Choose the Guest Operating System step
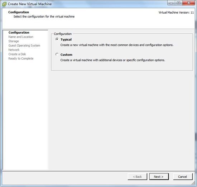The image size is (197, 187). point(24,45)
